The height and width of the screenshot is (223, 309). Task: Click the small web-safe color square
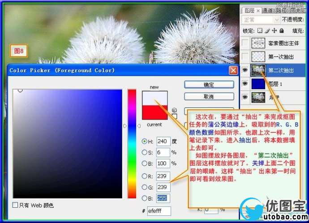(x=174, y=116)
